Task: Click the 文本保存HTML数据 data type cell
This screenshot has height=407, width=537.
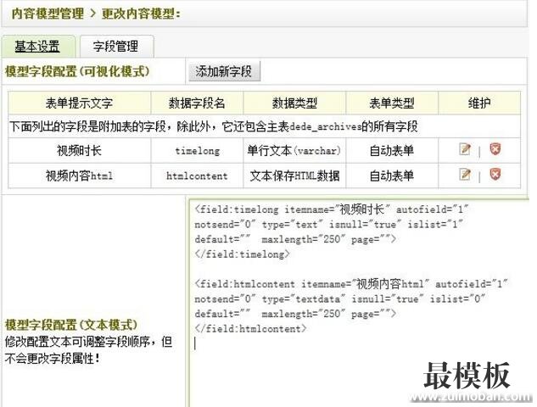Action: 294,176
